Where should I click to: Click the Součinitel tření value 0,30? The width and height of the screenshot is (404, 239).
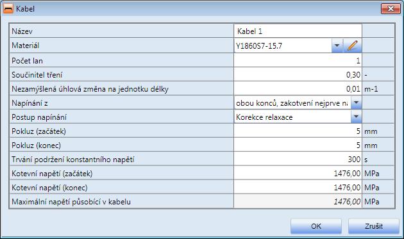[x=298, y=75]
